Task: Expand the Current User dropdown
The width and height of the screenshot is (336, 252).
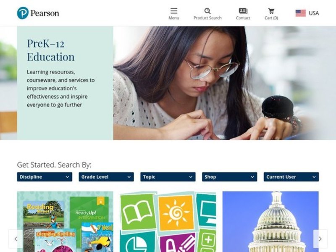Action: click(291, 177)
